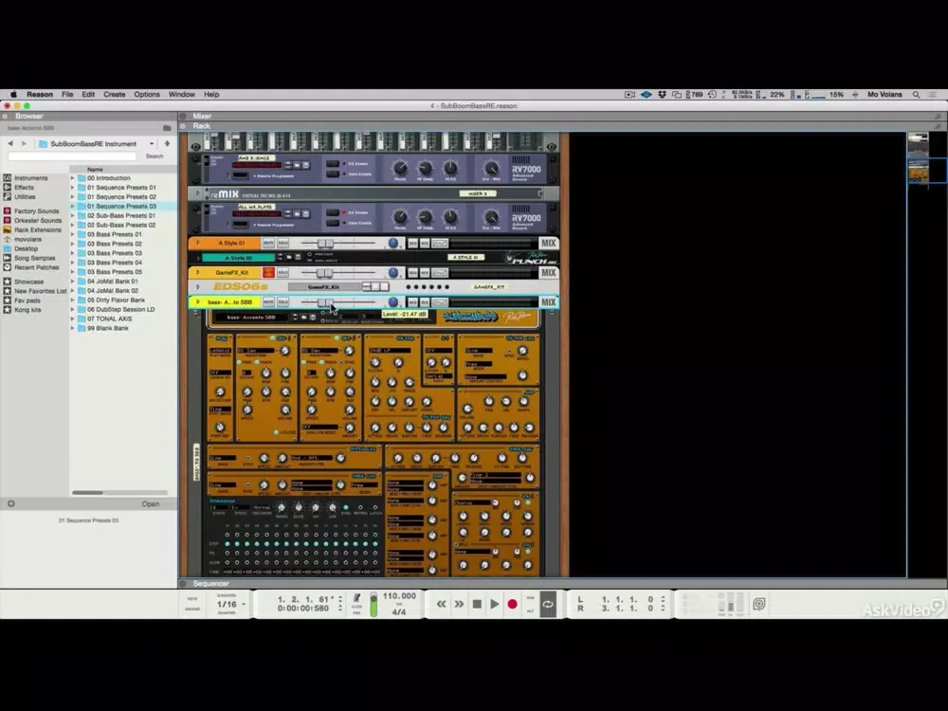Mute the bass- A...to SBB mix channel
This screenshot has width=948, height=711.
tap(268, 302)
